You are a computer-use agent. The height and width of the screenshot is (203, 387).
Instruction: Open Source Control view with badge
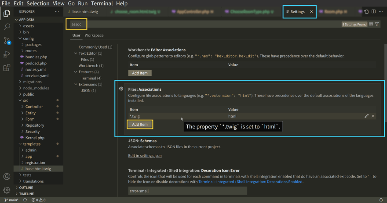tap(7, 41)
